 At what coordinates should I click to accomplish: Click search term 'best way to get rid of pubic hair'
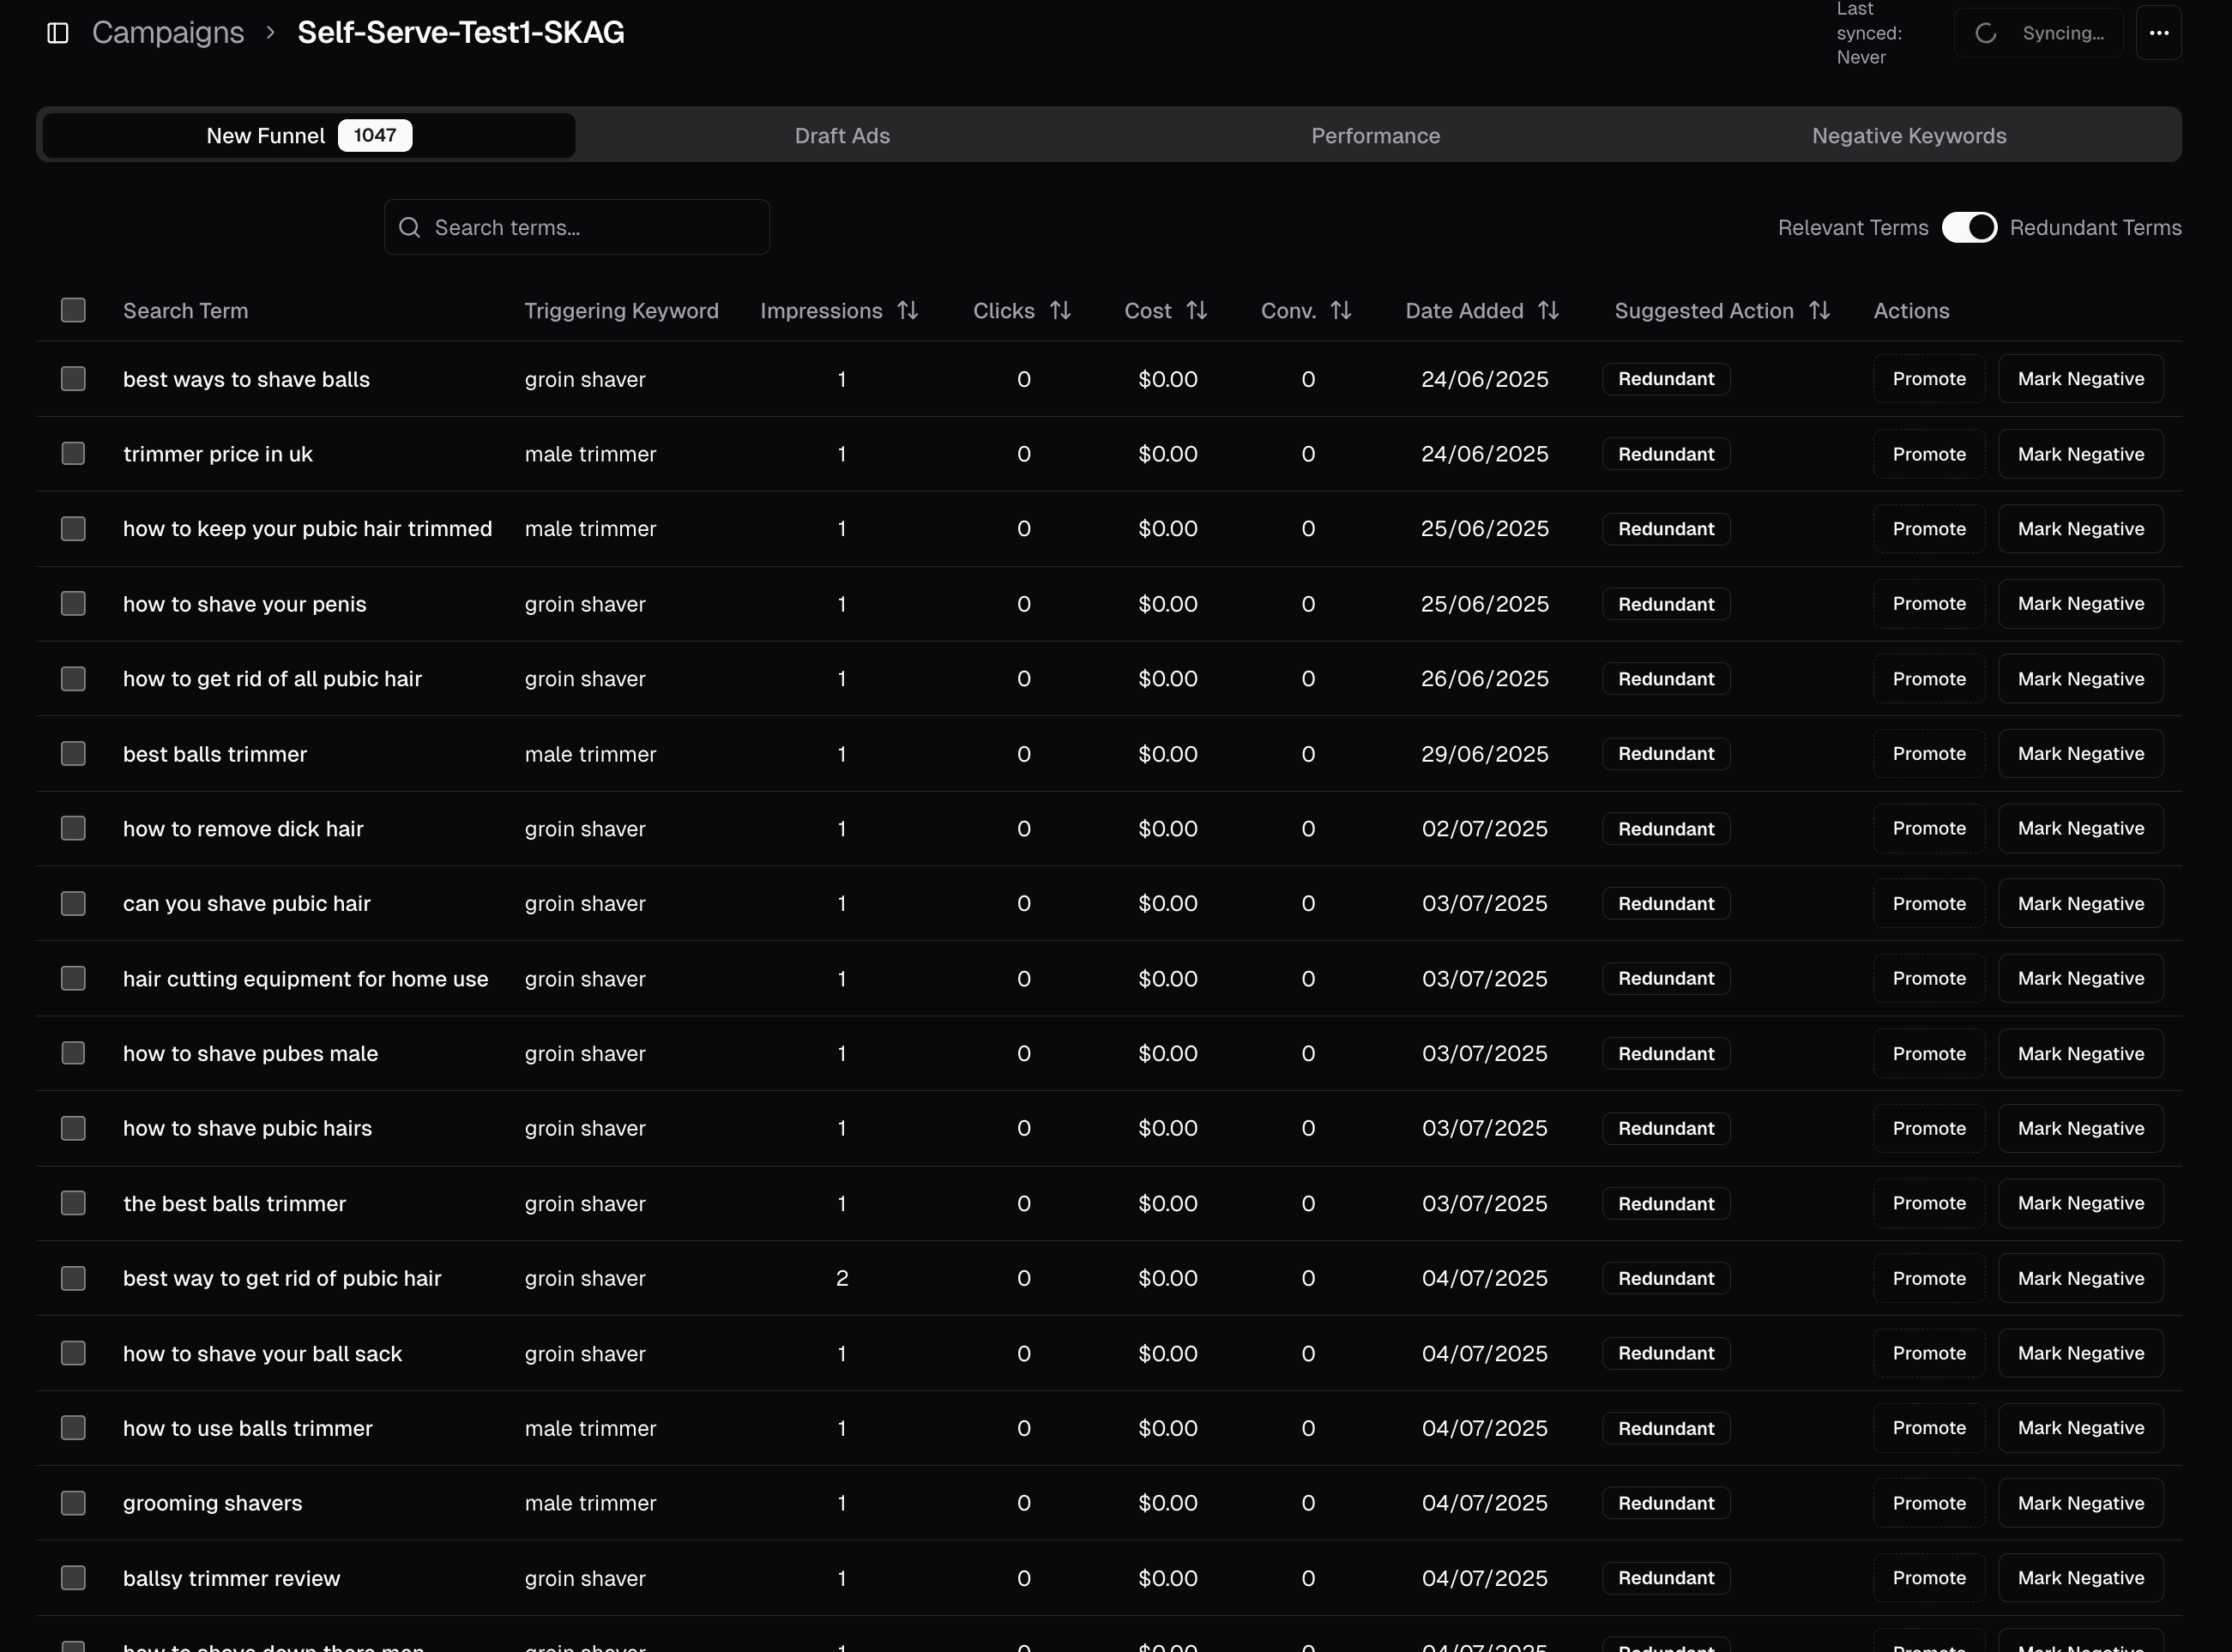pos(282,1278)
